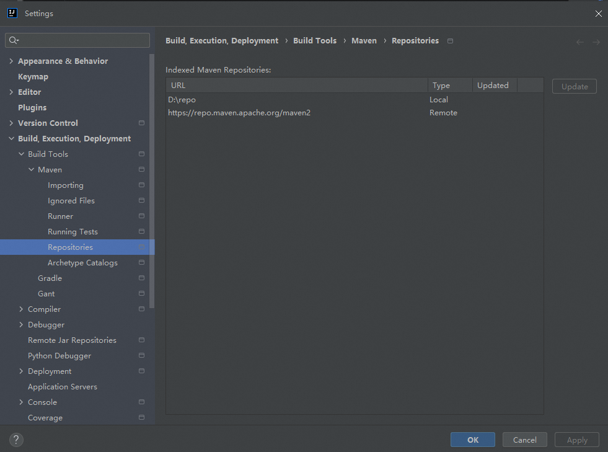Open Gant settings
This screenshot has height=452, width=608.
(x=46, y=294)
